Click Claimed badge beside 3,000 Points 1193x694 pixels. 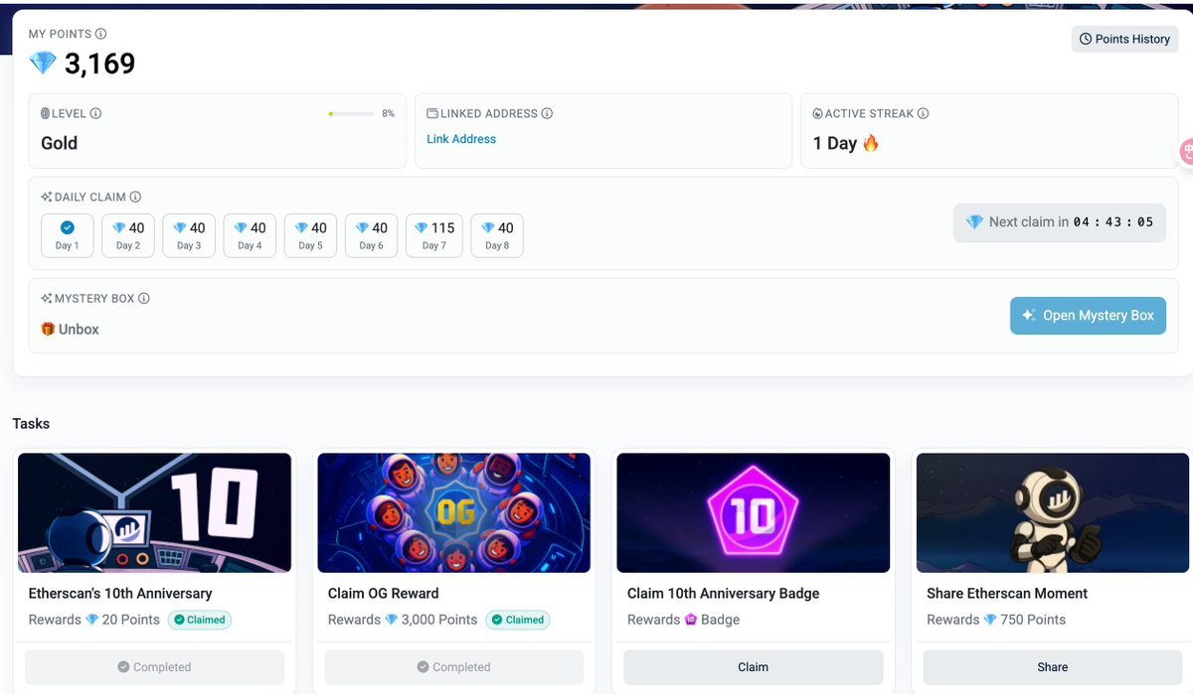point(517,620)
